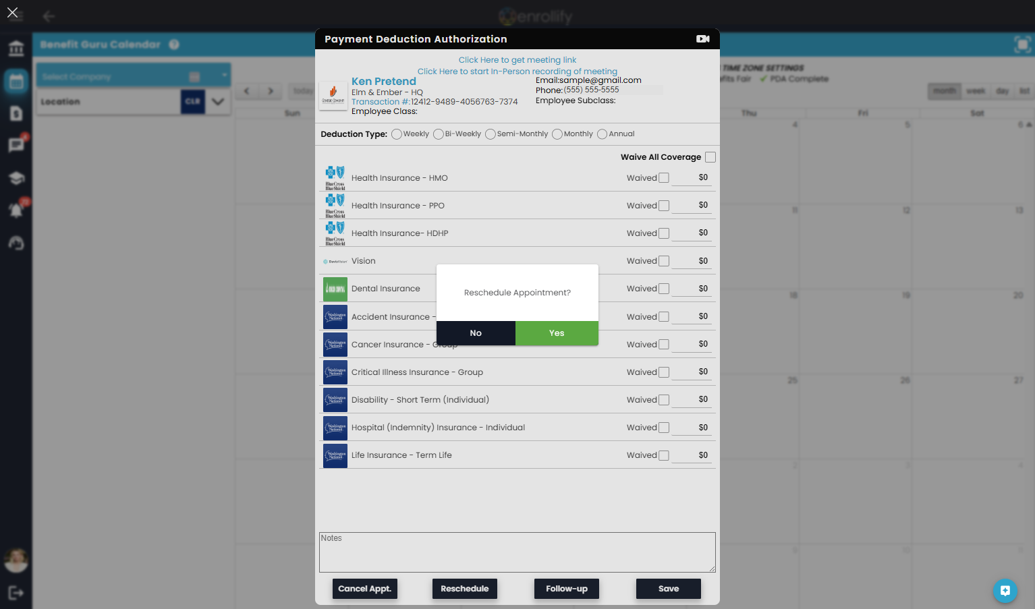Click the user avatar in the sidebar

16,560
